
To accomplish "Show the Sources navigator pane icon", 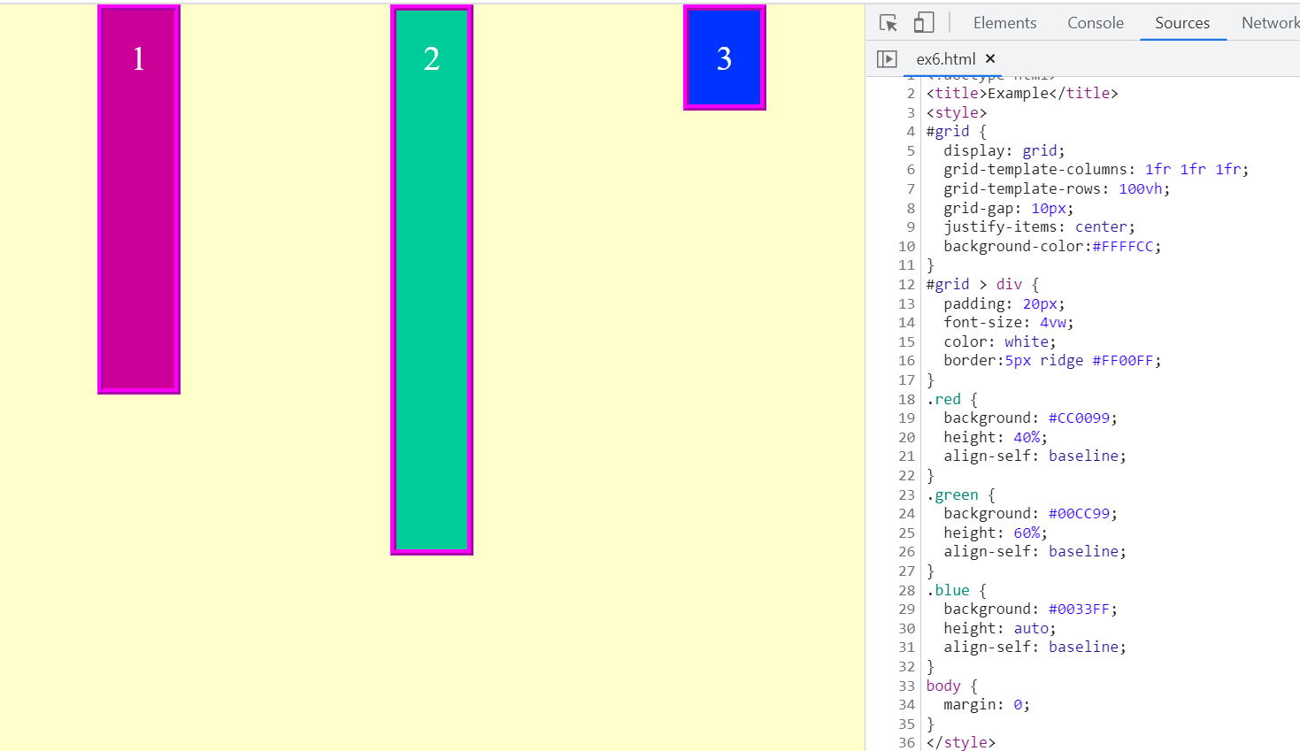I will pos(887,59).
